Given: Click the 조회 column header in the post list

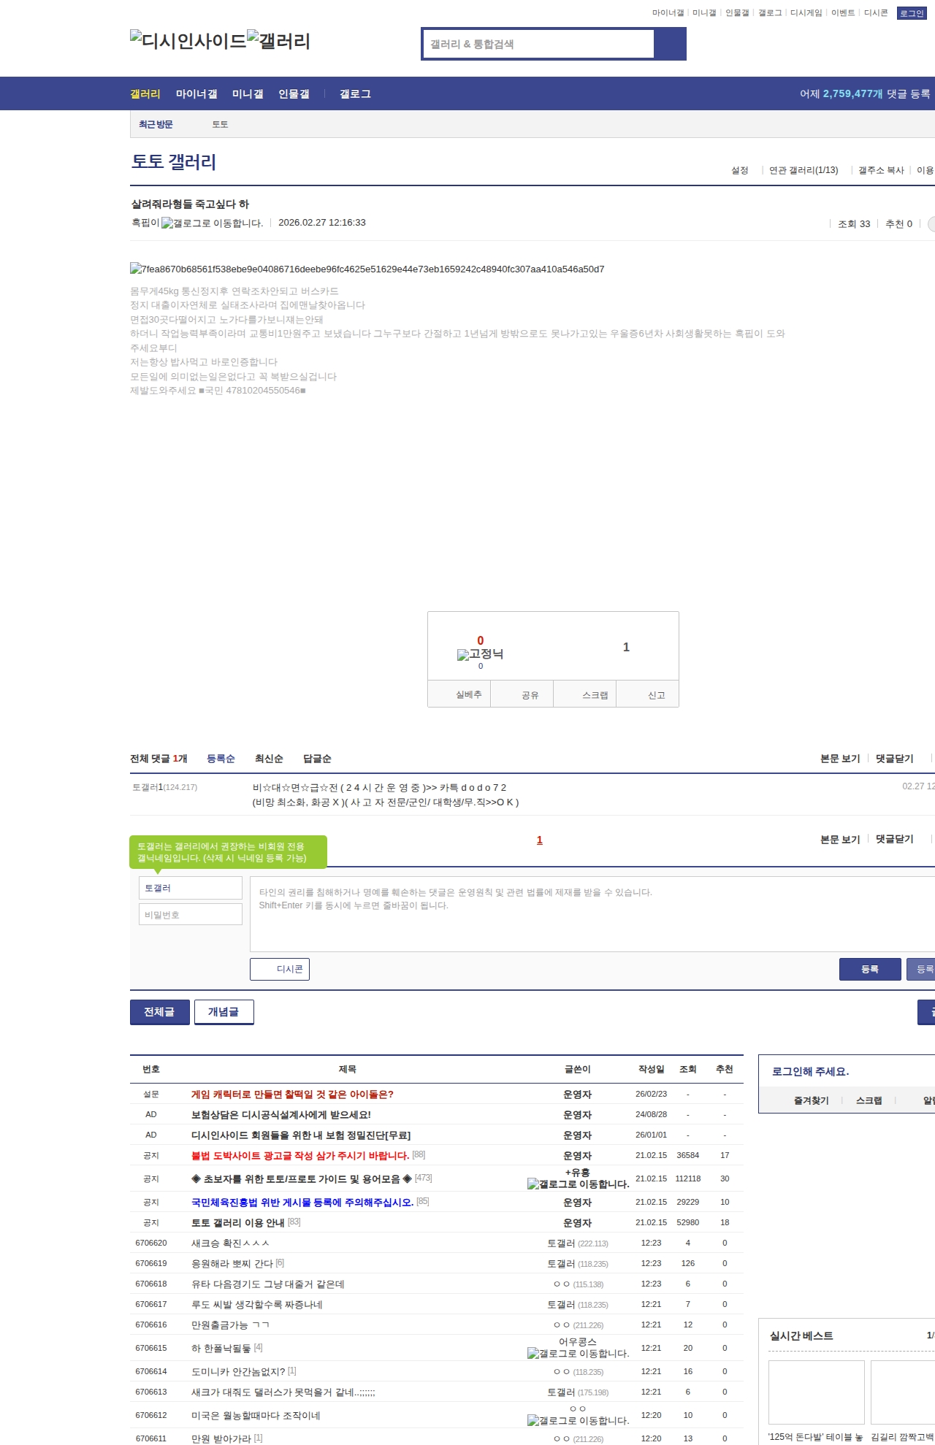Looking at the screenshot, I should coord(688,1069).
